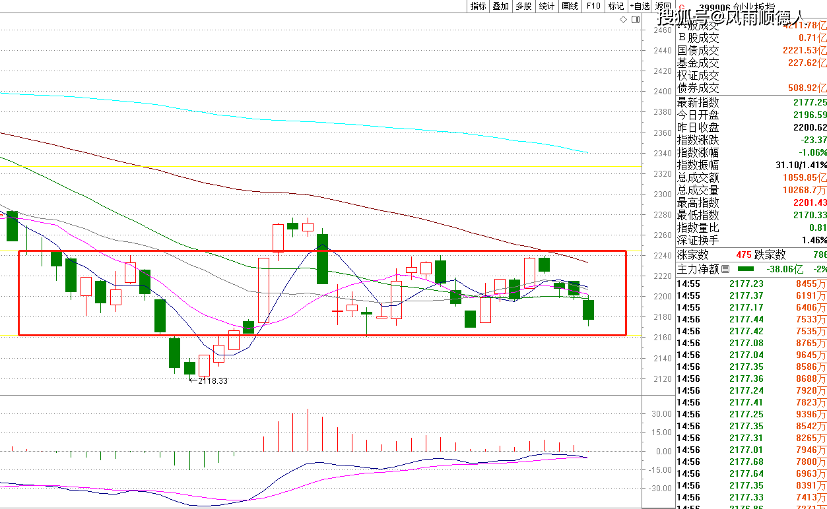The width and height of the screenshot is (827, 509).
Task: Click the 标记 mark button
Action: tap(616, 6)
